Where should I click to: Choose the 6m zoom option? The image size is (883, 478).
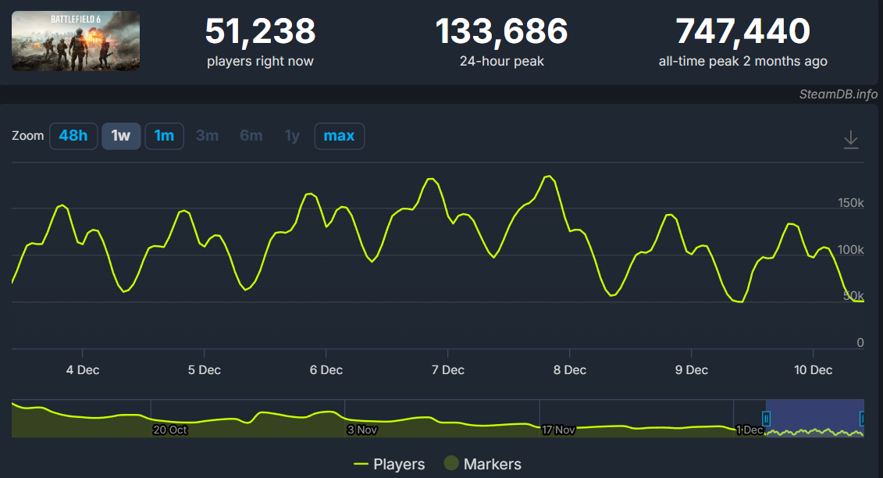[251, 136]
